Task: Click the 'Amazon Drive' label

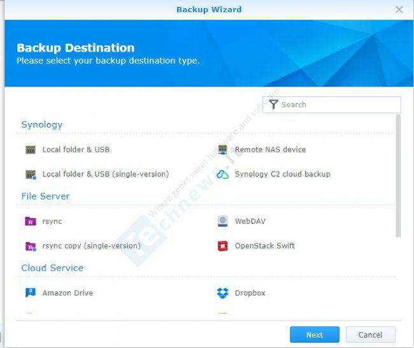Action: [68, 293]
